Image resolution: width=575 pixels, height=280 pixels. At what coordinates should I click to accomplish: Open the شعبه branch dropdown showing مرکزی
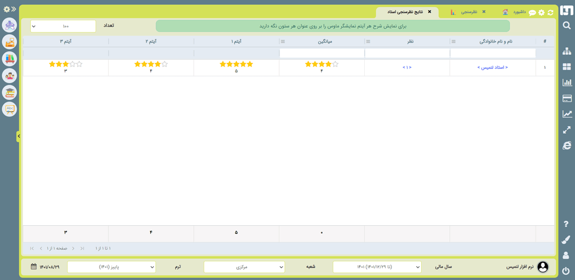244,267
